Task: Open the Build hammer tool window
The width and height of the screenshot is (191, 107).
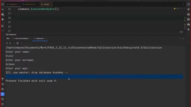Action: tap(2, 79)
